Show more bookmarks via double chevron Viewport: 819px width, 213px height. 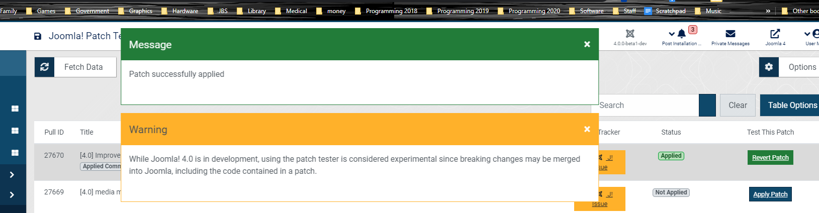click(768, 11)
